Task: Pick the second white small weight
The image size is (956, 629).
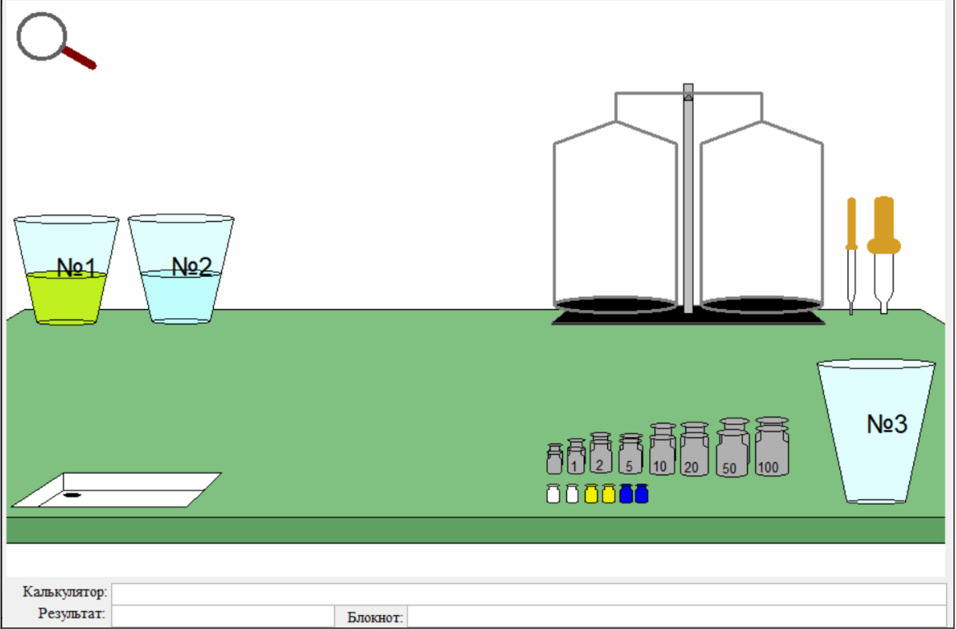Action: click(572, 493)
